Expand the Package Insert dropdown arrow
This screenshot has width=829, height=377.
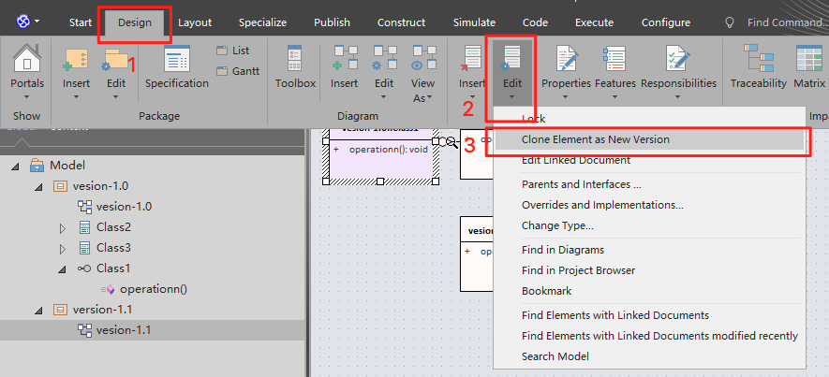[76, 97]
